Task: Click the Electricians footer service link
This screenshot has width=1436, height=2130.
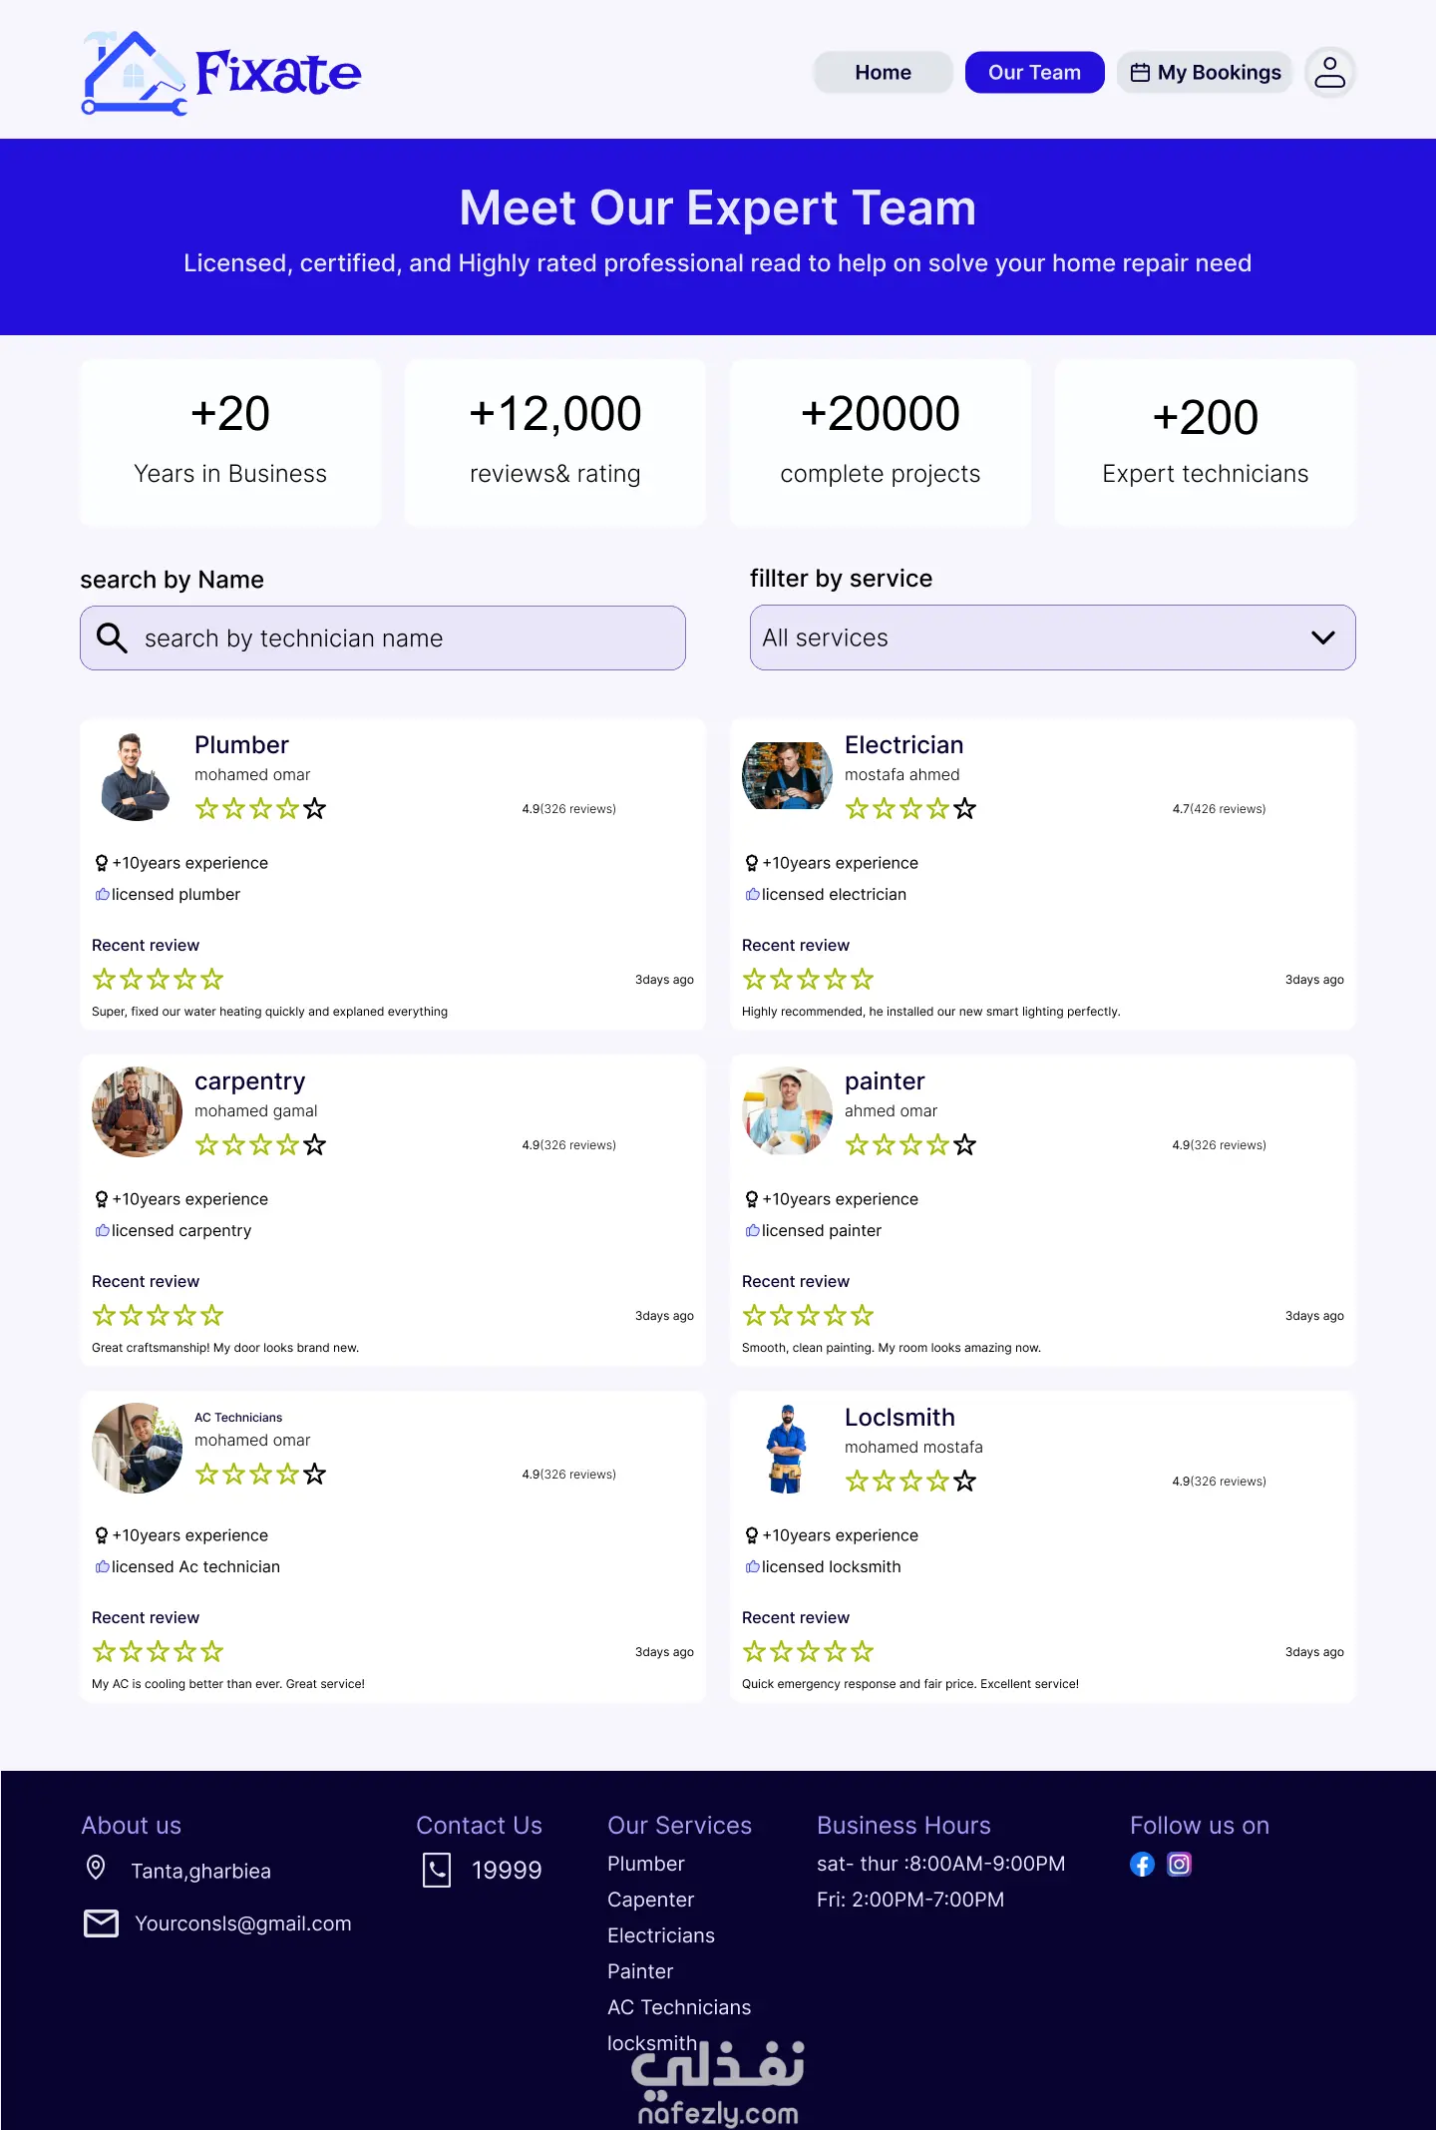Action: pyautogui.click(x=661, y=1935)
